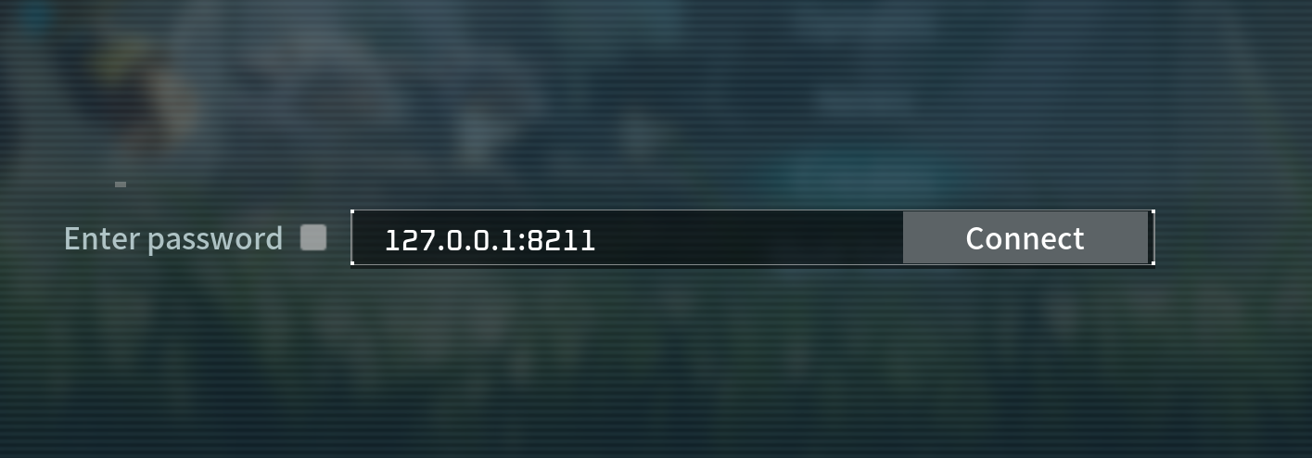Tick the Enter password checkbox

(313, 238)
